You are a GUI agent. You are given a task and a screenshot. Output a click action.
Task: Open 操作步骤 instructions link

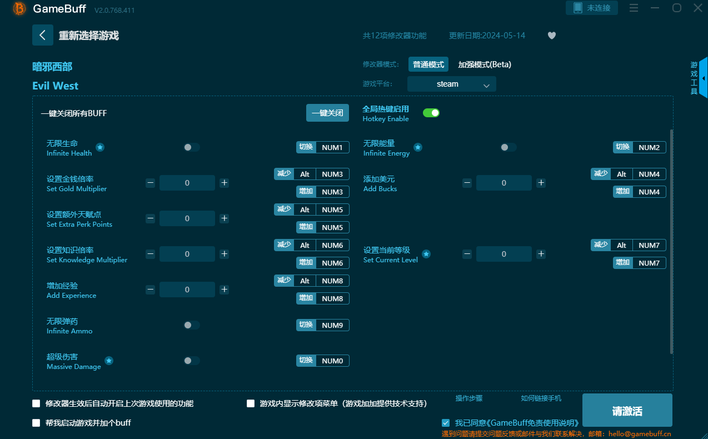coord(469,398)
